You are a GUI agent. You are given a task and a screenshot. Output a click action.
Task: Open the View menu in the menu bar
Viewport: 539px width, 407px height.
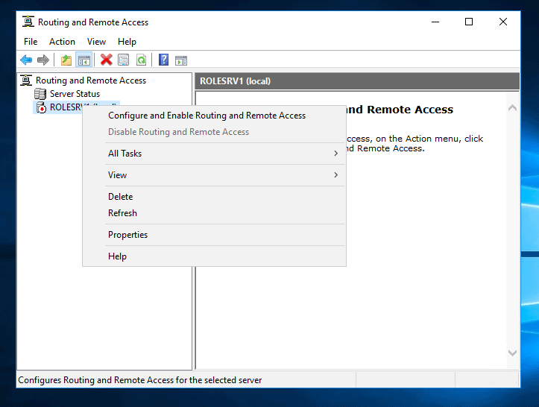point(96,42)
